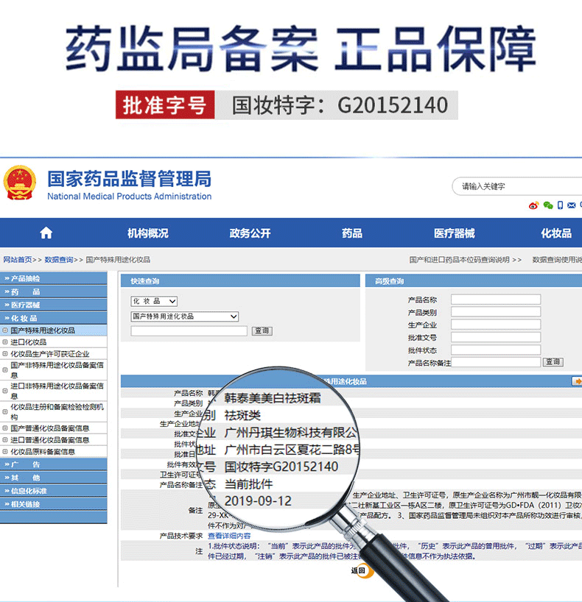582x602 pixels.
Task: Click the national emblem logo
Action: (19, 184)
